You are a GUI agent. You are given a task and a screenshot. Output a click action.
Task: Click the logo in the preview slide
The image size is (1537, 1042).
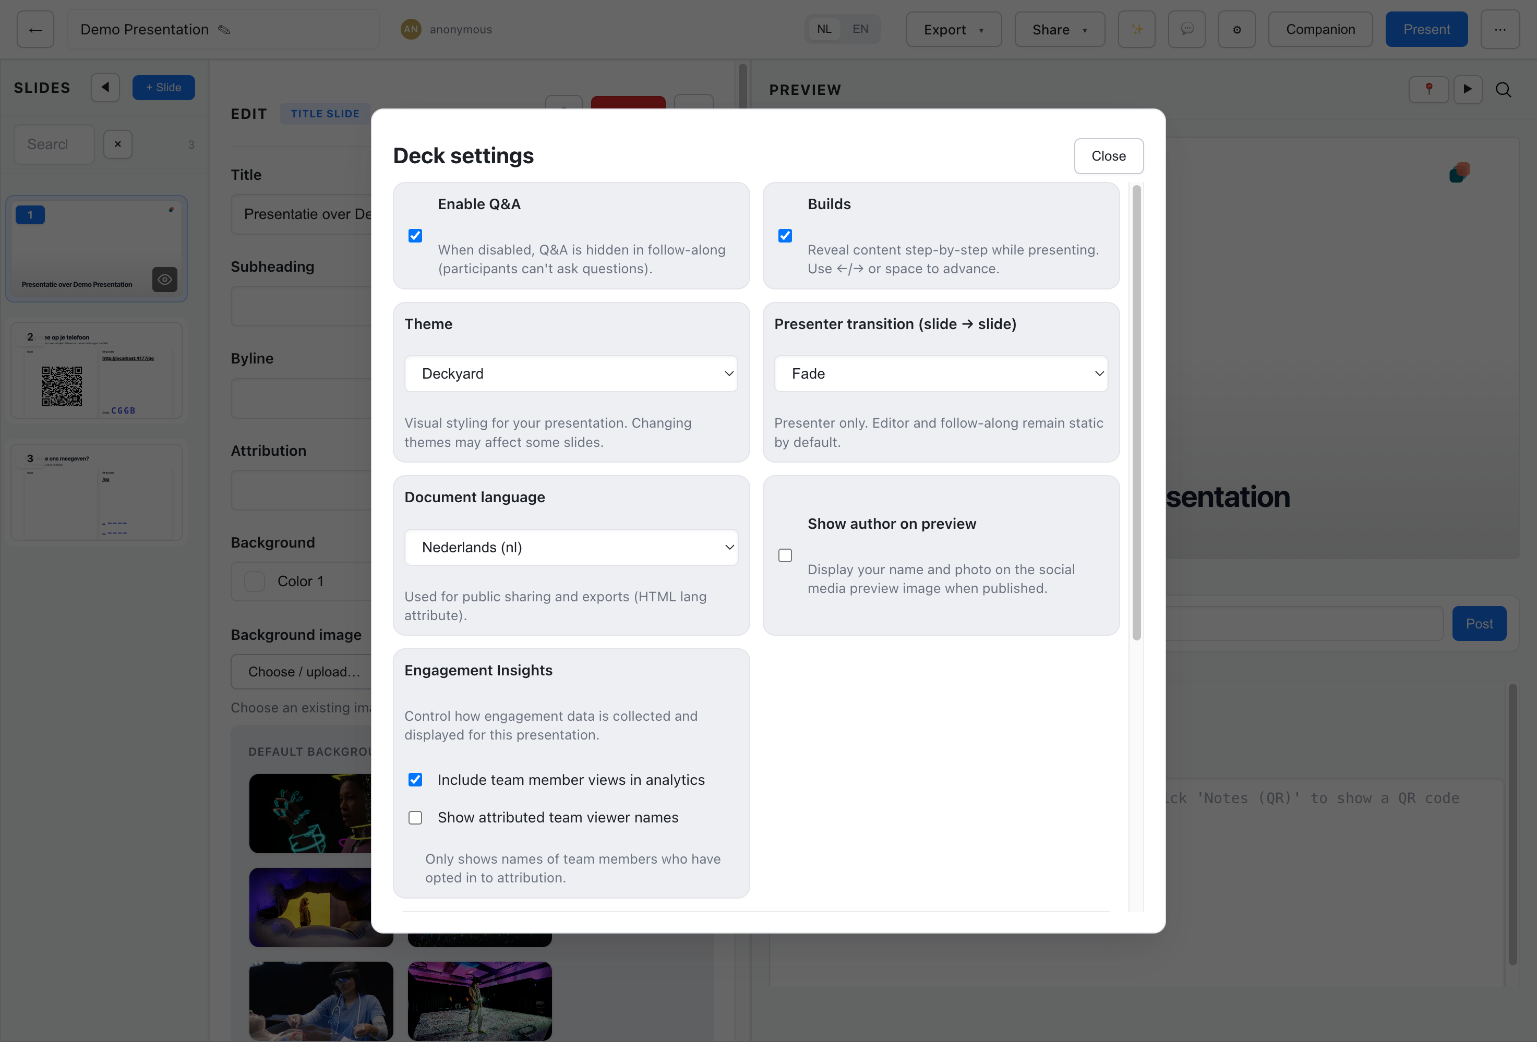coord(1459,172)
